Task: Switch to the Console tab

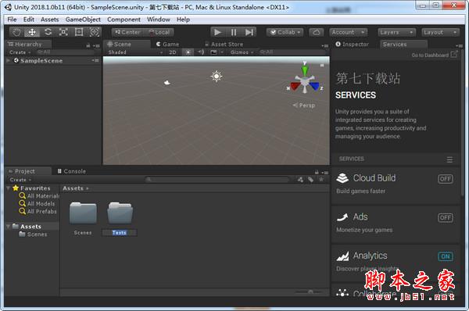Action: point(72,171)
